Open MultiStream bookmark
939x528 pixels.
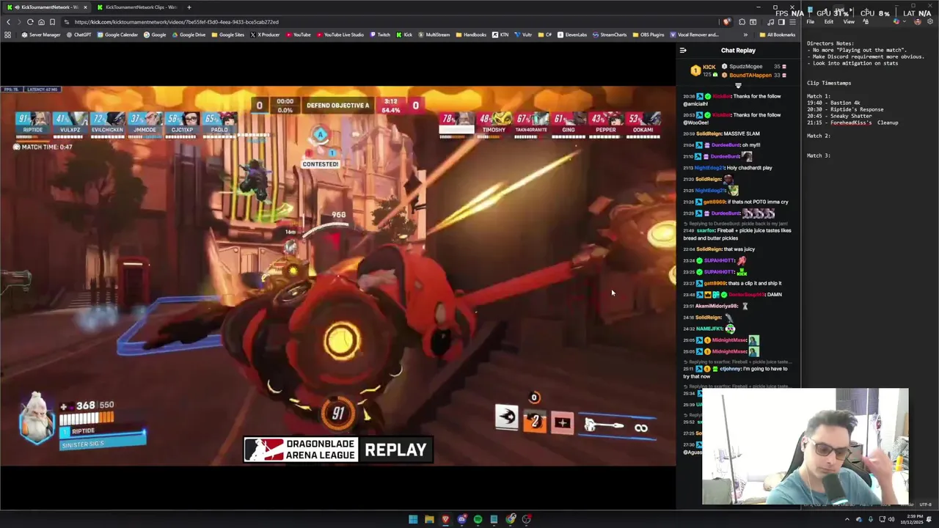tap(434, 34)
